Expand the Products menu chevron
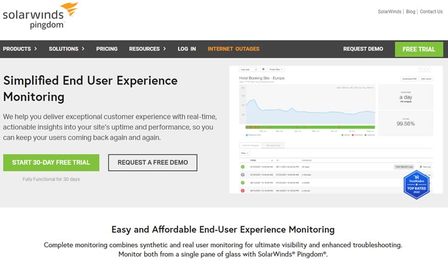The width and height of the screenshot is (448, 264). click(x=35, y=49)
